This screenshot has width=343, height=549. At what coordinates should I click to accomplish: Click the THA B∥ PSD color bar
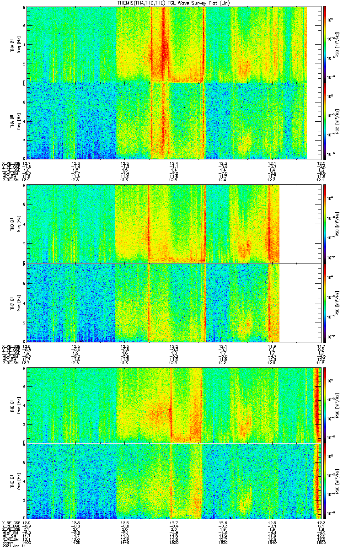325,121
